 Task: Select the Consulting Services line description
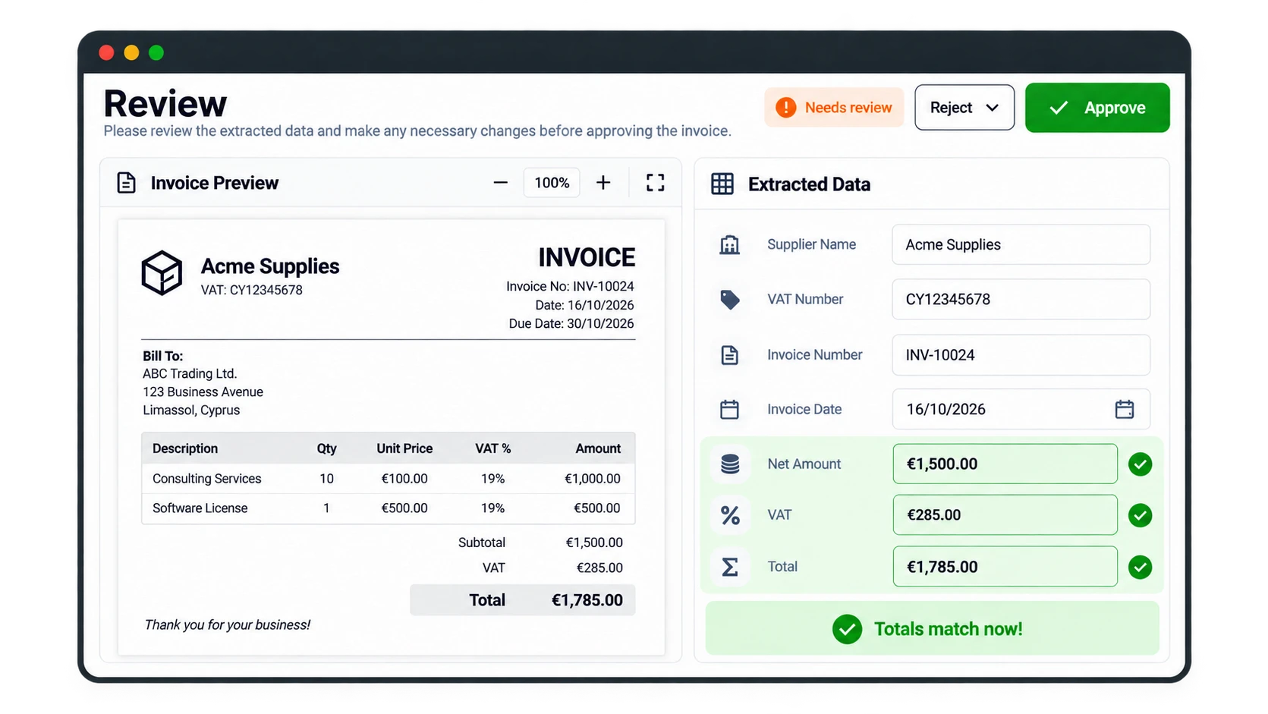[206, 479]
